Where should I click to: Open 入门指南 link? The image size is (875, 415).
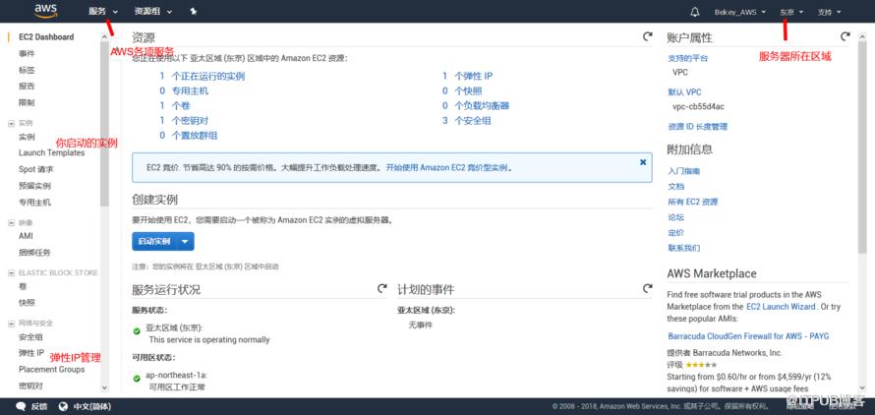[x=684, y=171]
